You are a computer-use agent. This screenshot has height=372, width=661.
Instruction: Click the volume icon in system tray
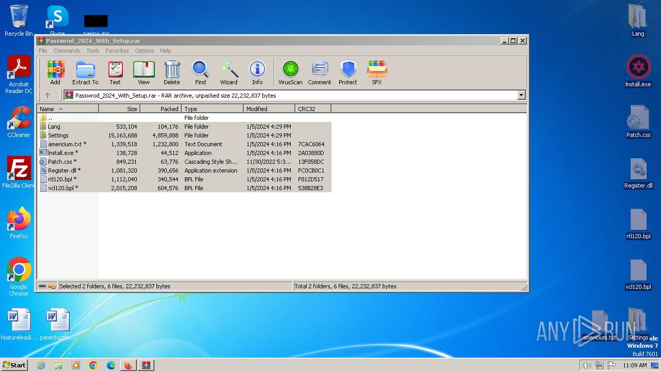(587, 365)
